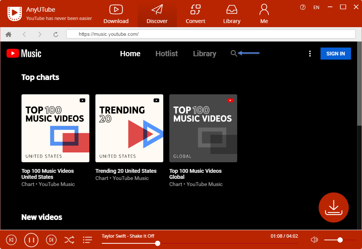The height and width of the screenshot is (249, 362).
Task: Click the 01:08 / 04:02 time display
Action: click(x=284, y=236)
